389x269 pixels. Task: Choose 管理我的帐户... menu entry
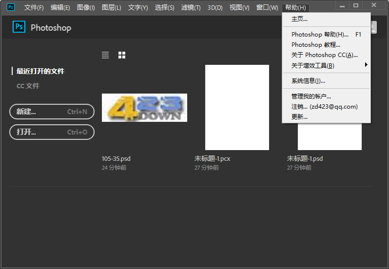pos(326,96)
